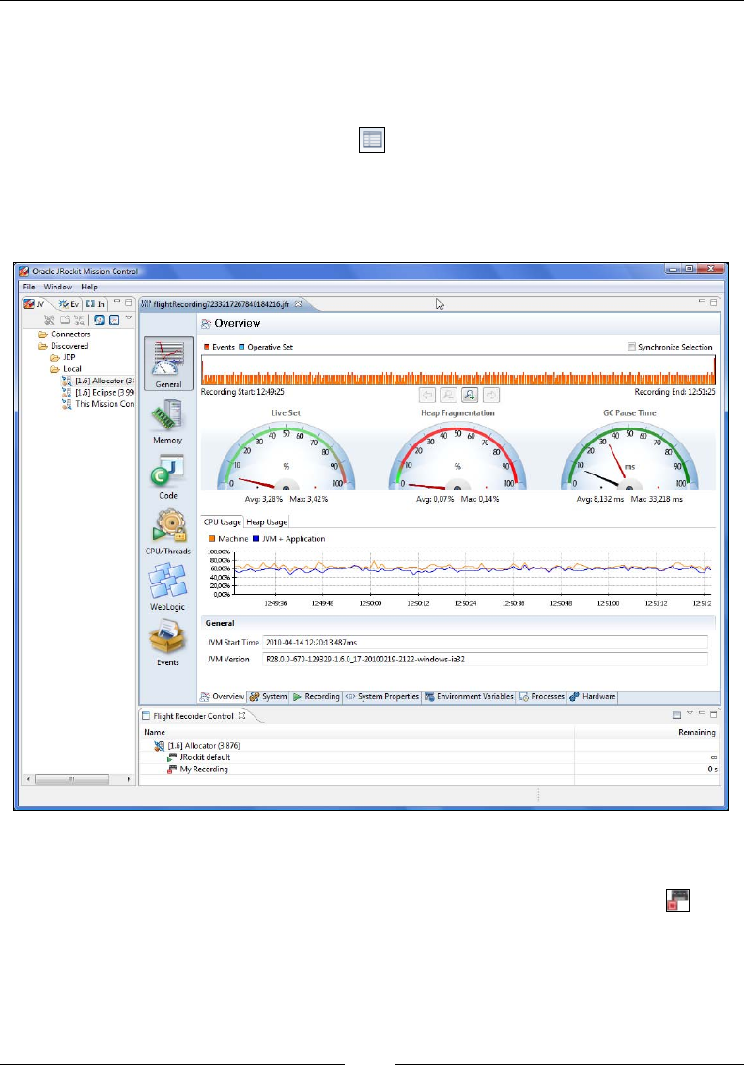
Task: Maximize the flight recording editor pane
Action: click(713, 302)
